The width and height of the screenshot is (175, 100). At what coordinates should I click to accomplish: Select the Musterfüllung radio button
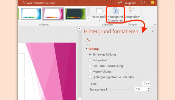90,71
